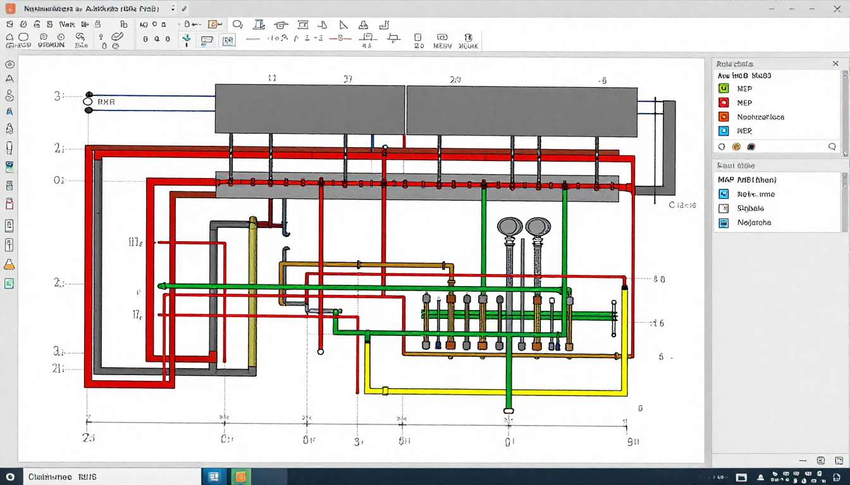Toggle the highlighted orange toolbar mode button
Viewport: 850px width, 485px height.
point(214,24)
